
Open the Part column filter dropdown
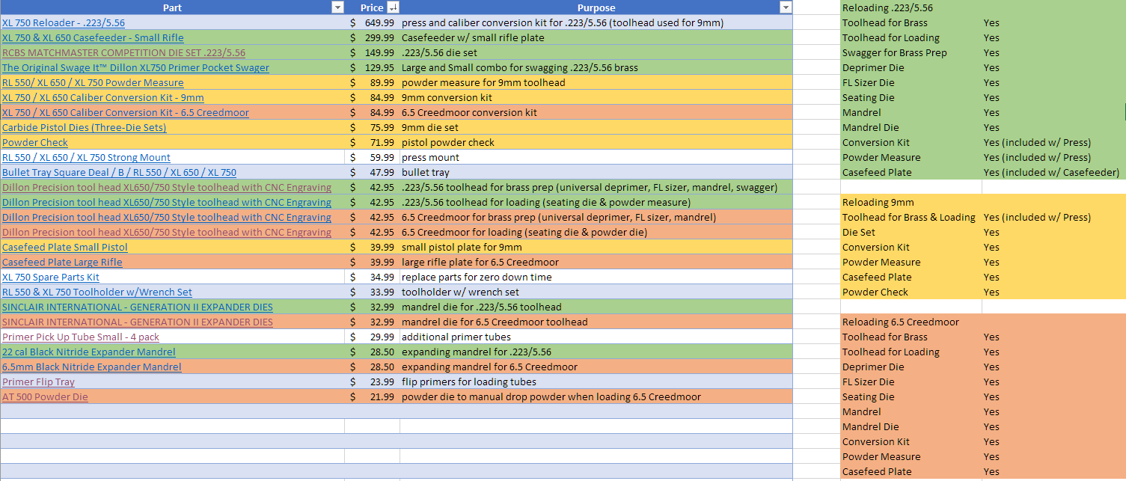337,7
